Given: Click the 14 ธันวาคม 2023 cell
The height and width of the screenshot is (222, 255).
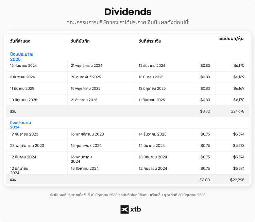Looking at the screenshot, I should [153, 134].
